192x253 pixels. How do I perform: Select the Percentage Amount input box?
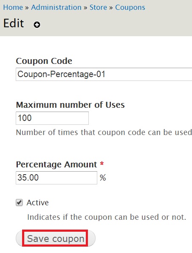(56, 178)
